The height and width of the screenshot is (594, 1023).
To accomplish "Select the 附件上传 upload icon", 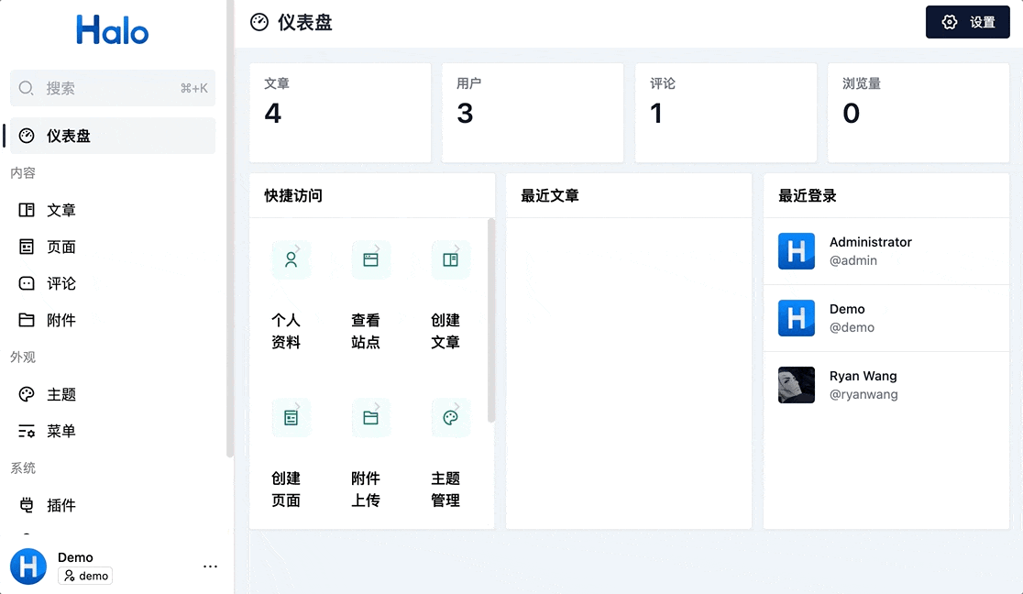I will coord(371,417).
